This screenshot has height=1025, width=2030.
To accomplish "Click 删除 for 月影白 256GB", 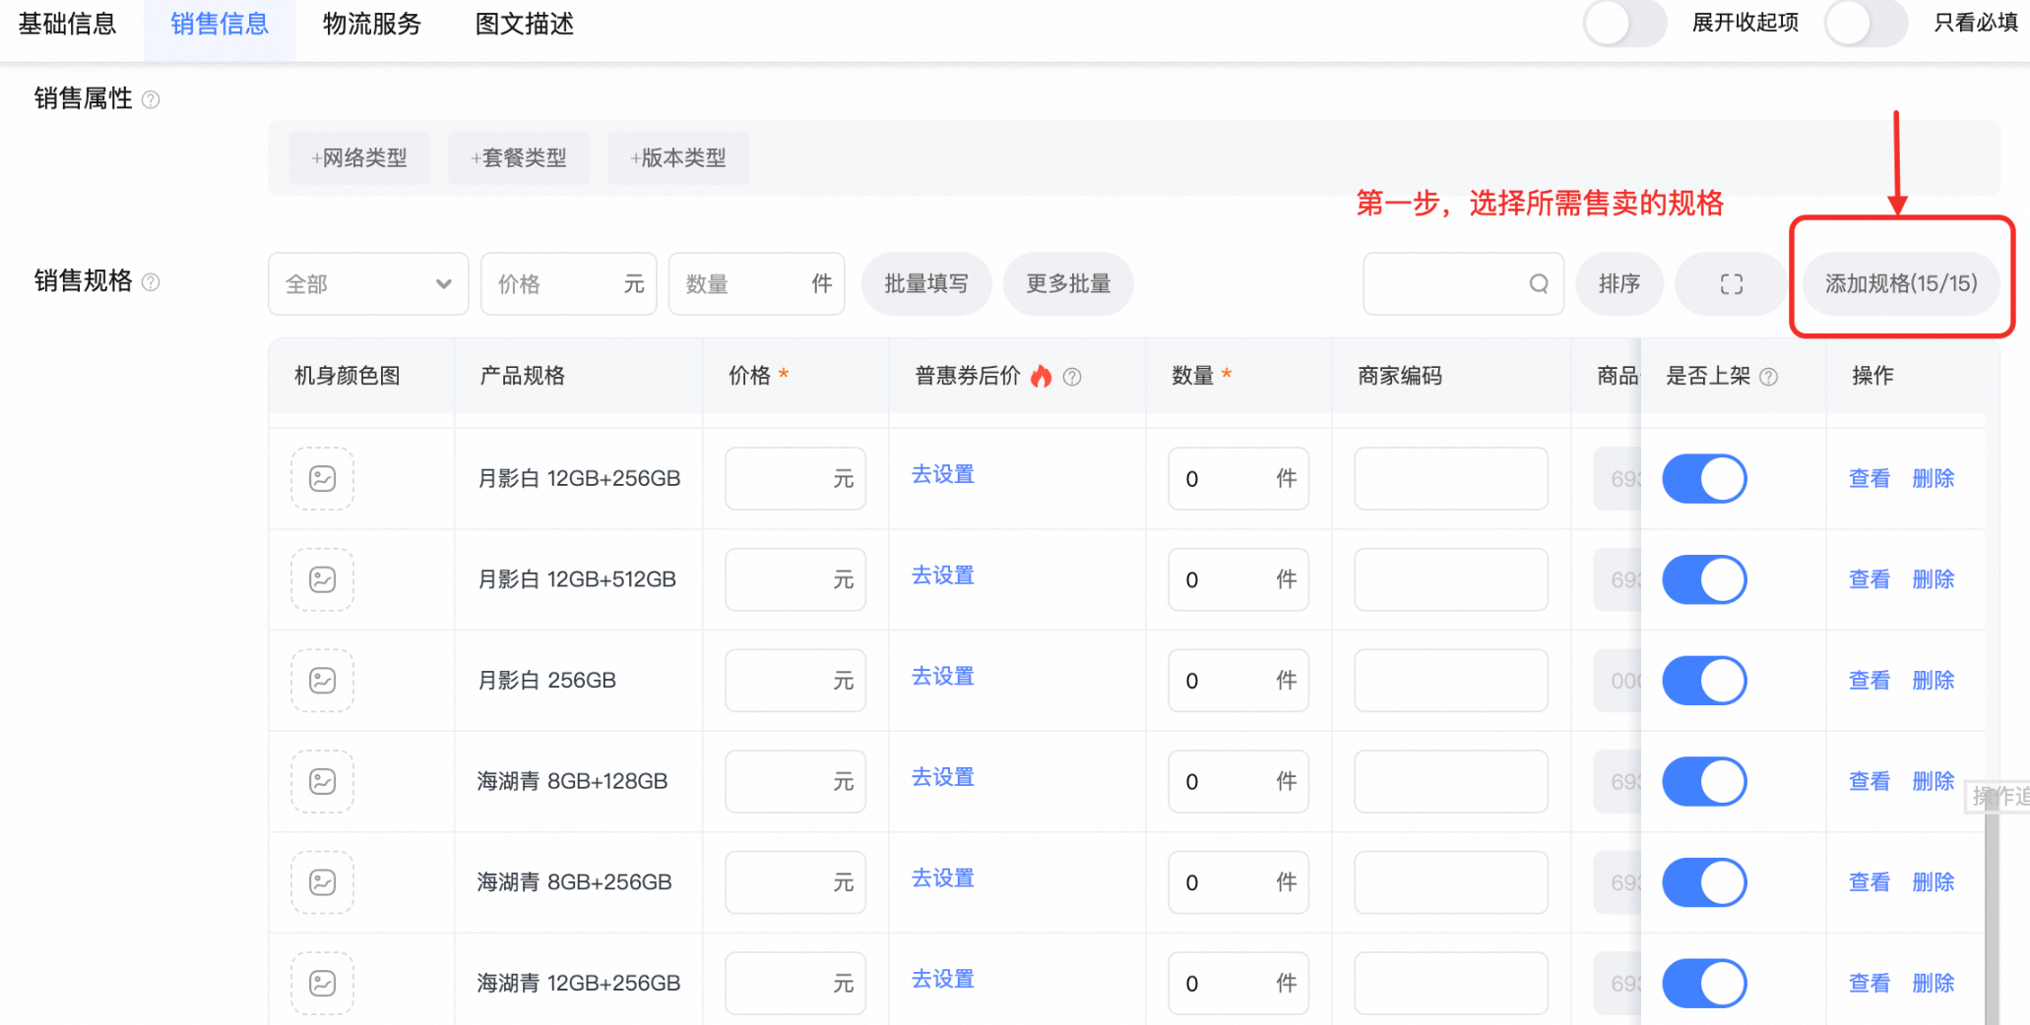I will click(x=1934, y=681).
